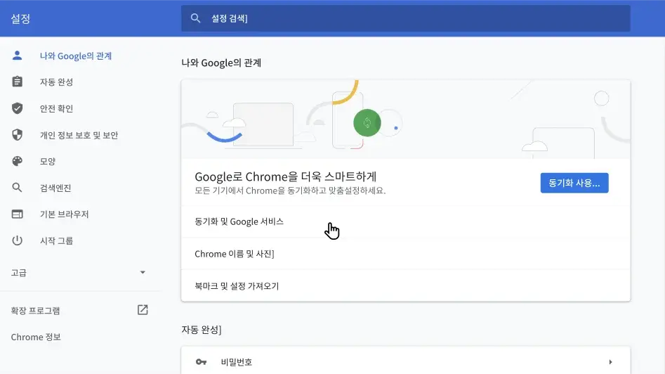Open 동기화 및 Google 서비스 row
This screenshot has width=665, height=374.
[405, 221]
